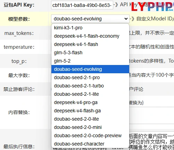Select doubao-seed-2-0-code-preview option
Viewport: 174px width, 150px height.
90,135
